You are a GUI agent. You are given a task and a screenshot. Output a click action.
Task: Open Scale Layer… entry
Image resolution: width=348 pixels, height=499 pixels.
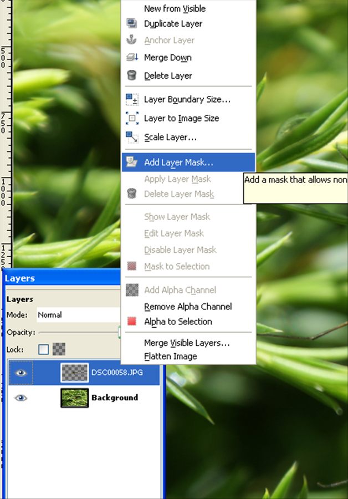[170, 138]
